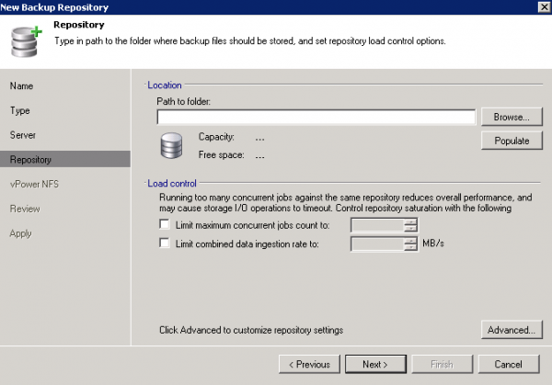Click the disk capacity icon
This screenshot has height=385, width=552.
tap(173, 145)
